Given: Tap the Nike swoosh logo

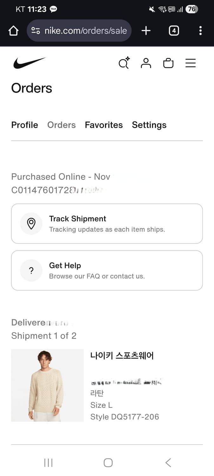Looking at the screenshot, I should coord(29,63).
